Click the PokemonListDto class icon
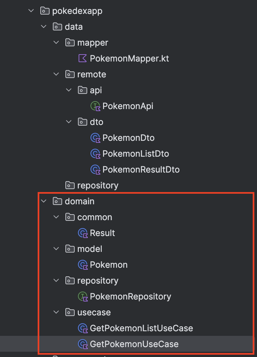Viewport: 257px width, 357px height. [95, 154]
